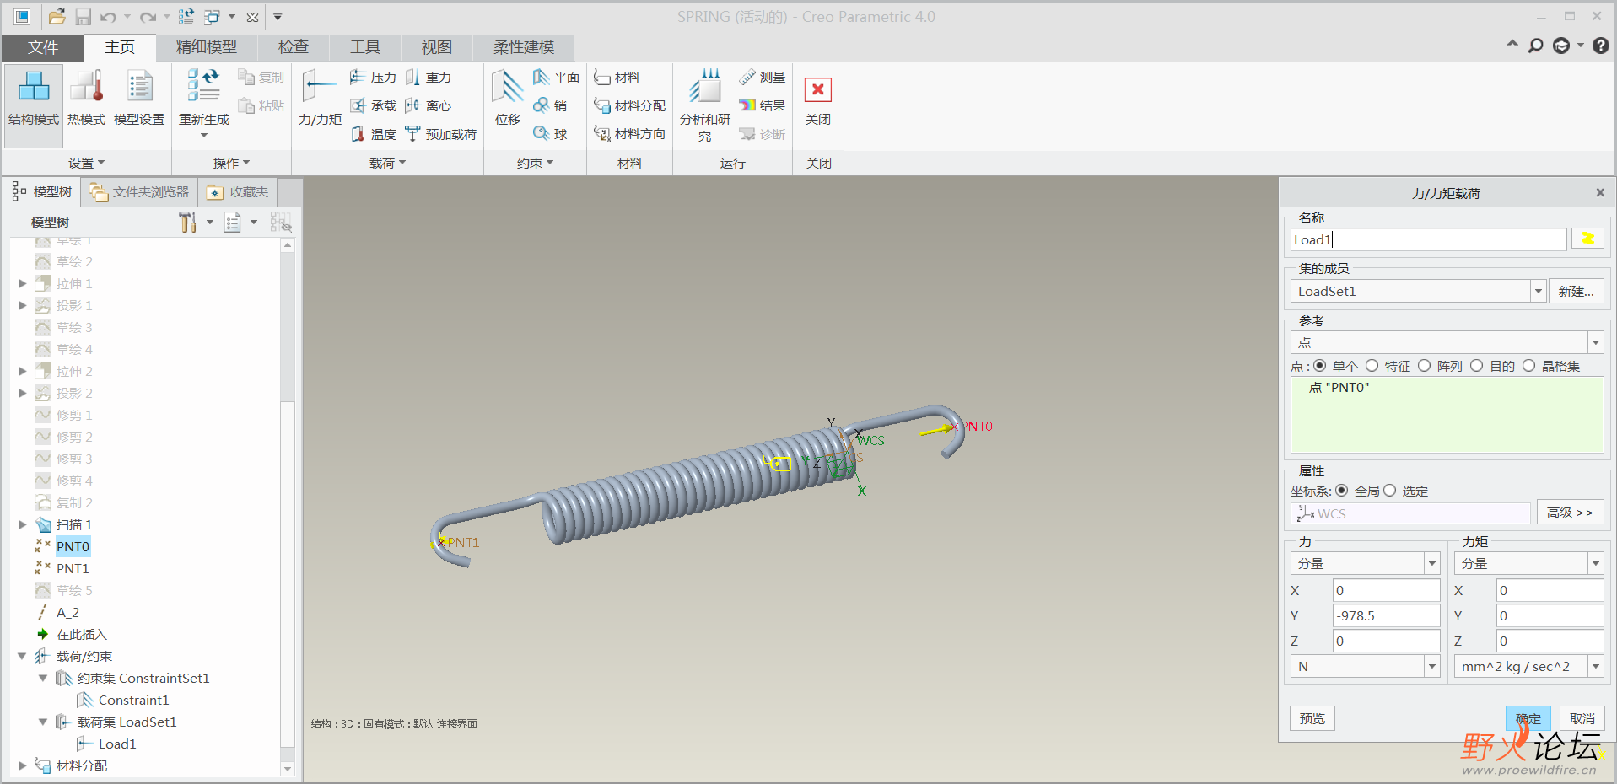Screen dimensions: 1617x784
Task: Click the red 关闭 close application icon
Action: 817,89
